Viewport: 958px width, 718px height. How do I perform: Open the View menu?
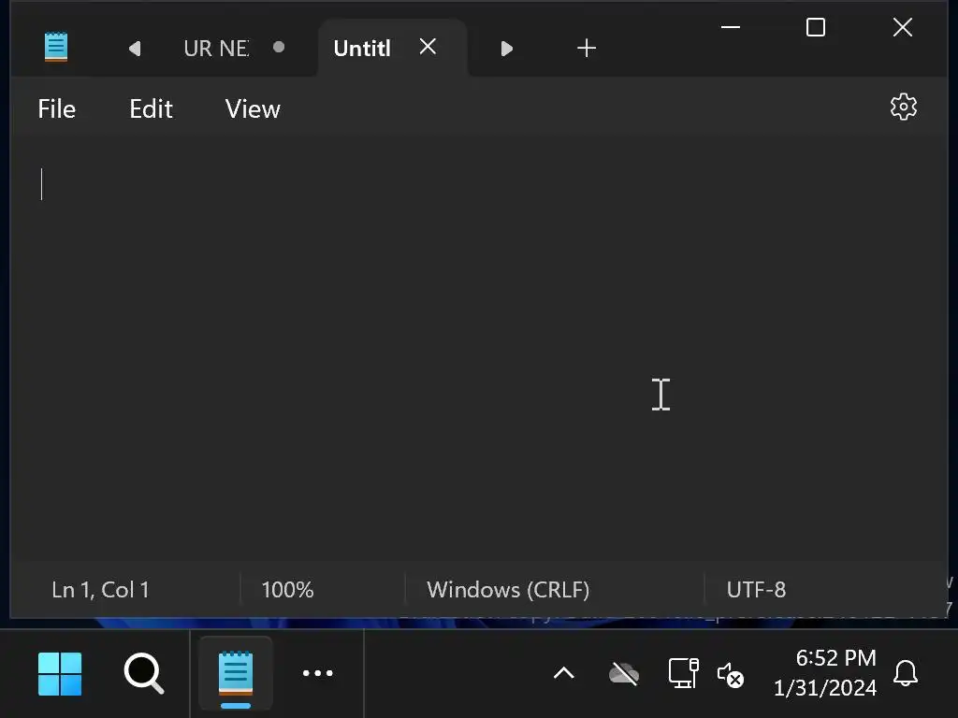253,109
